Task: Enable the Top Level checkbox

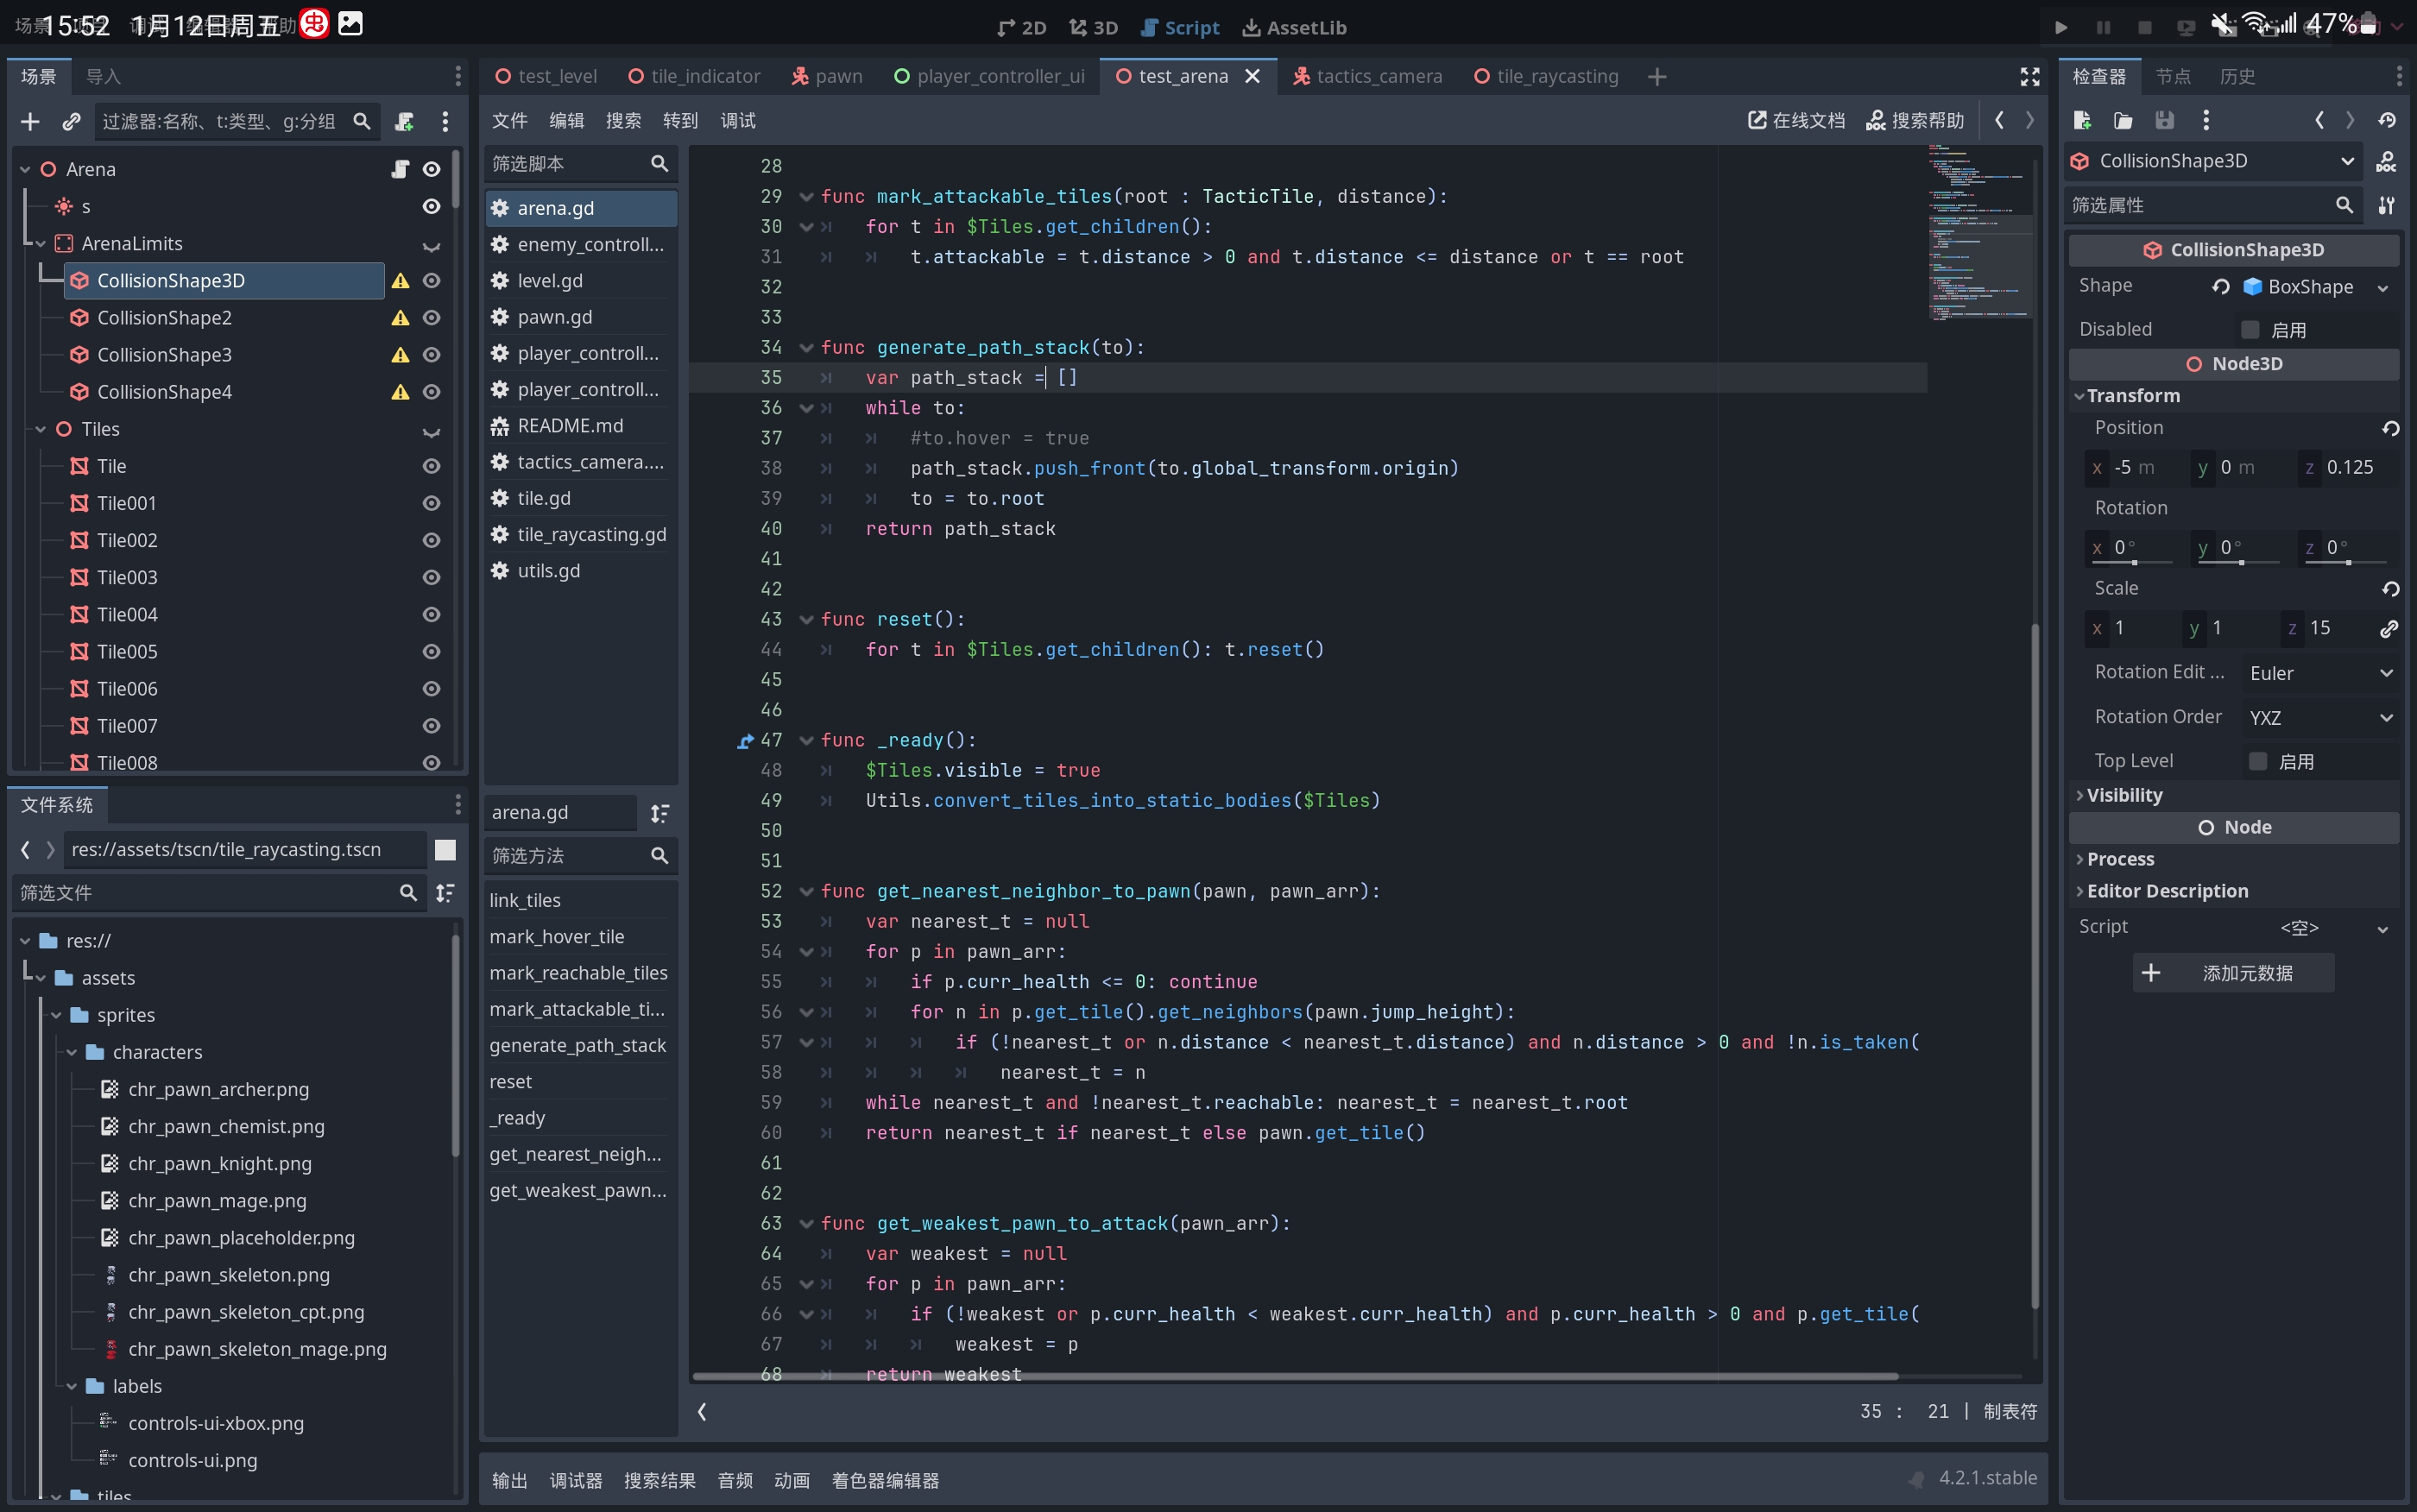Action: [x=2257, y=761]
